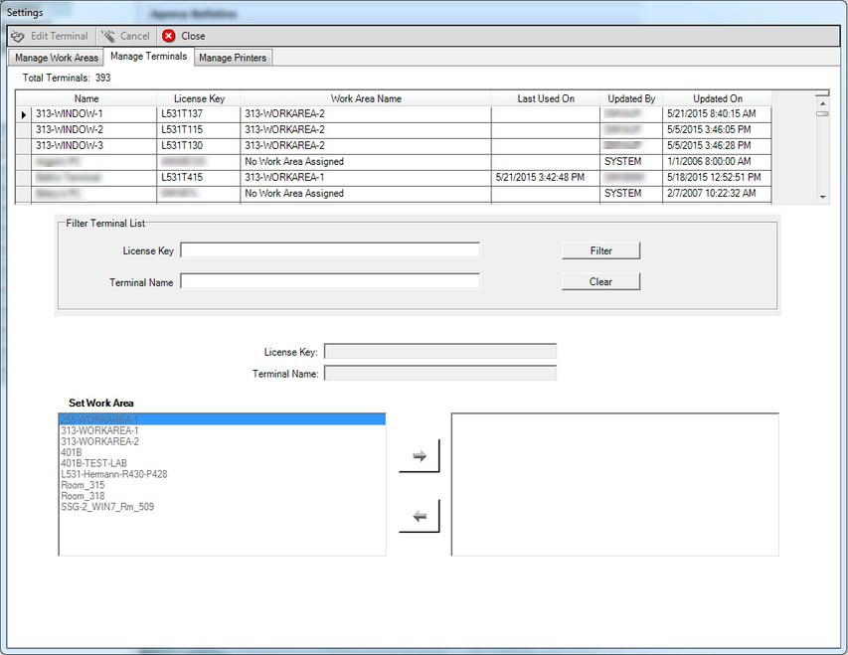Switch to the Manage Work Areas tab
Screen dimensions: 848x655
(57, 58)
